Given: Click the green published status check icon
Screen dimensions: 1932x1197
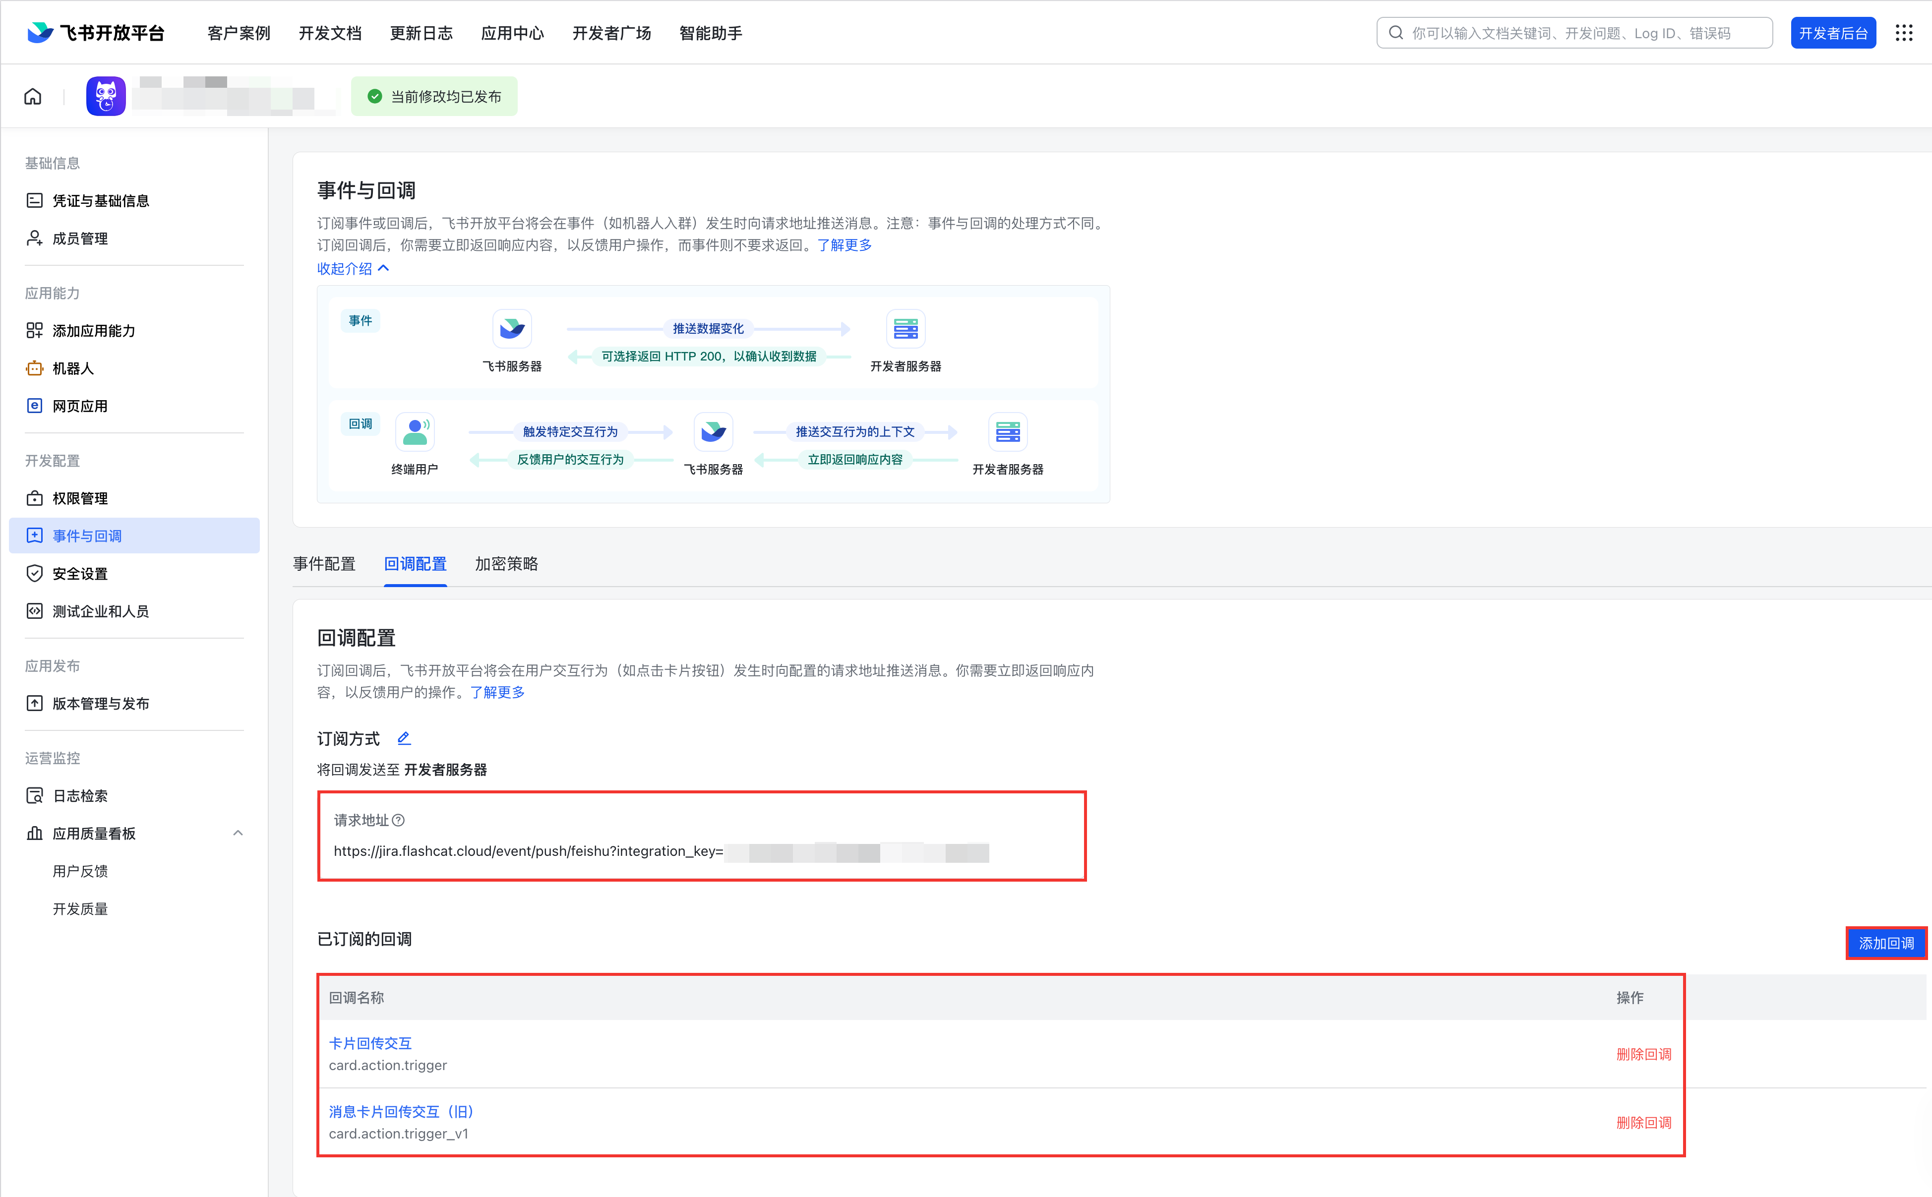Looking at the screenshot, I should click(374, 97).
